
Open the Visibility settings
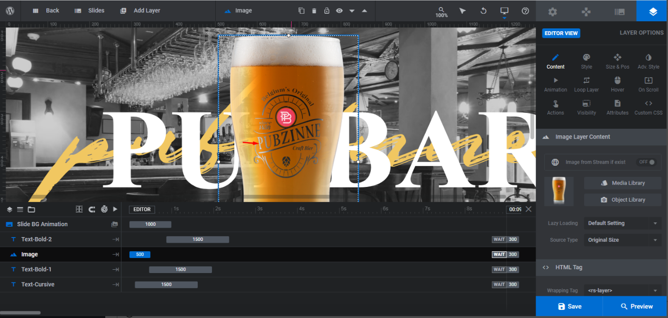[586, 107]
